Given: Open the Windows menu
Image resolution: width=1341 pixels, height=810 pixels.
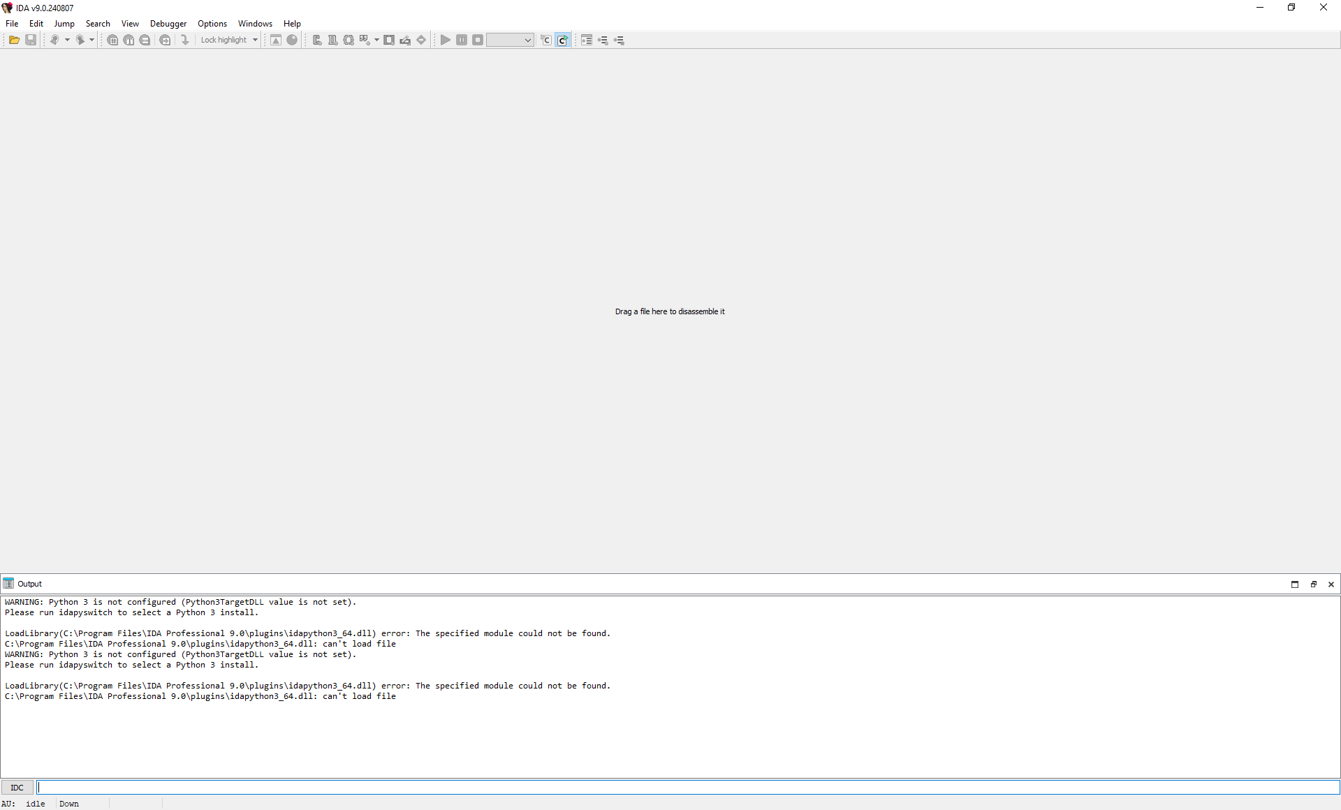Looking at the screenshot, I should click(x=255, y=23).
